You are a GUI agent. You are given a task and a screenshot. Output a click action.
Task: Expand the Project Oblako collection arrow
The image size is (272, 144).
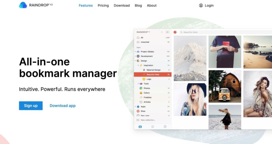(x=135, y=52)
